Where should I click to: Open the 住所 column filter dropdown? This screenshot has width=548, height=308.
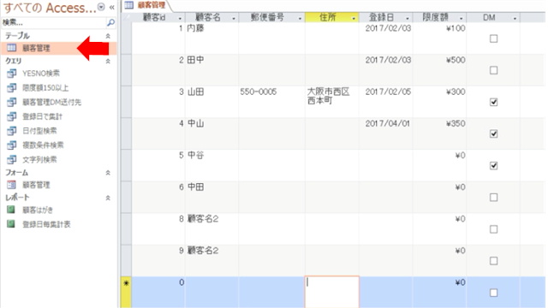click(354, 18)
